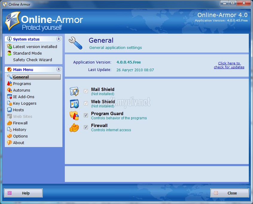The image size is (253, 204).
Task: Click the Key Loggers icon
Action: 10,103
